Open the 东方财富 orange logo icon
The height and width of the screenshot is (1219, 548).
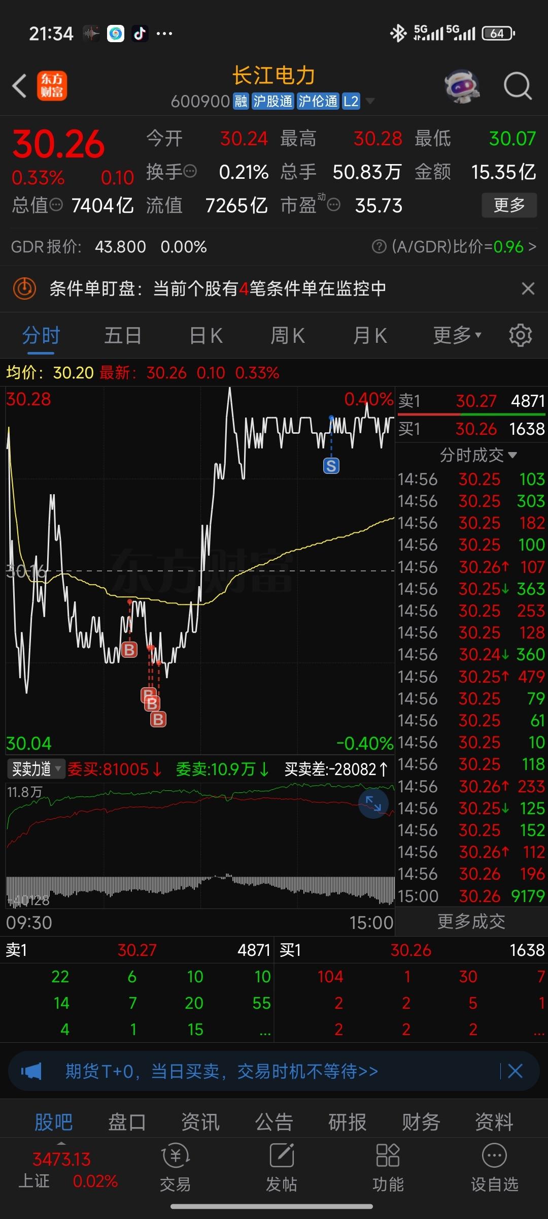(52, 86)
